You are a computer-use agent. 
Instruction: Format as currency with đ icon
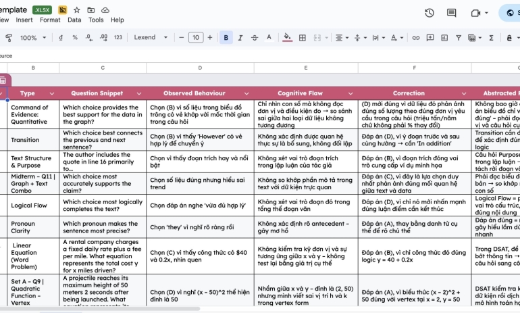pos(61,37)
